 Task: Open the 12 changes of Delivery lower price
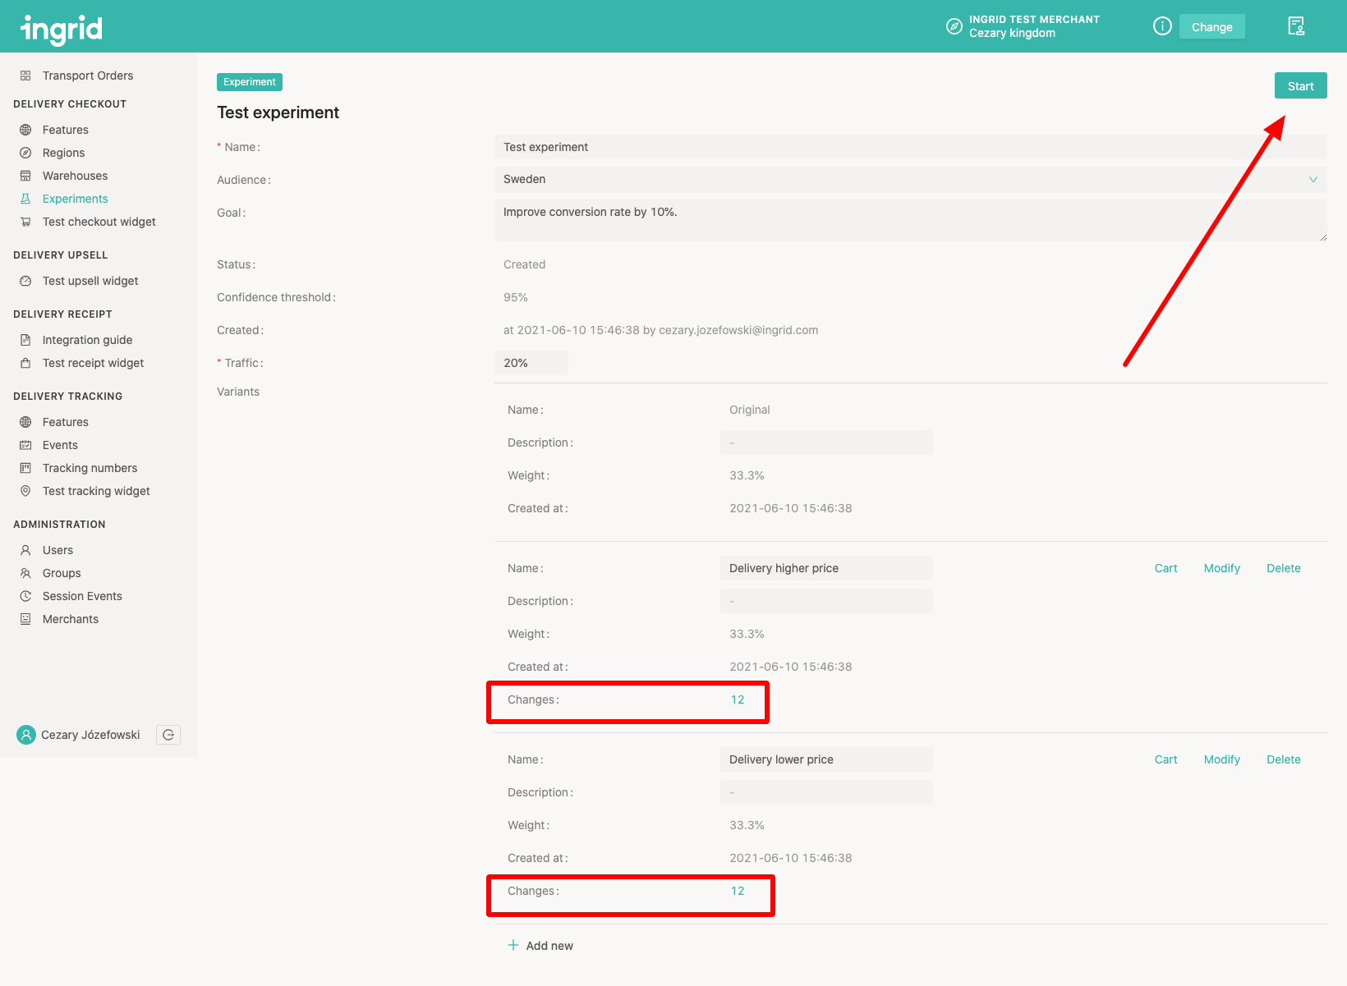738,891
